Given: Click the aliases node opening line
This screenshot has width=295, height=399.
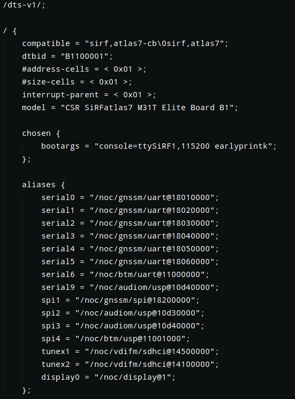Looking at the screenshot, I should [x=43, y=185].
